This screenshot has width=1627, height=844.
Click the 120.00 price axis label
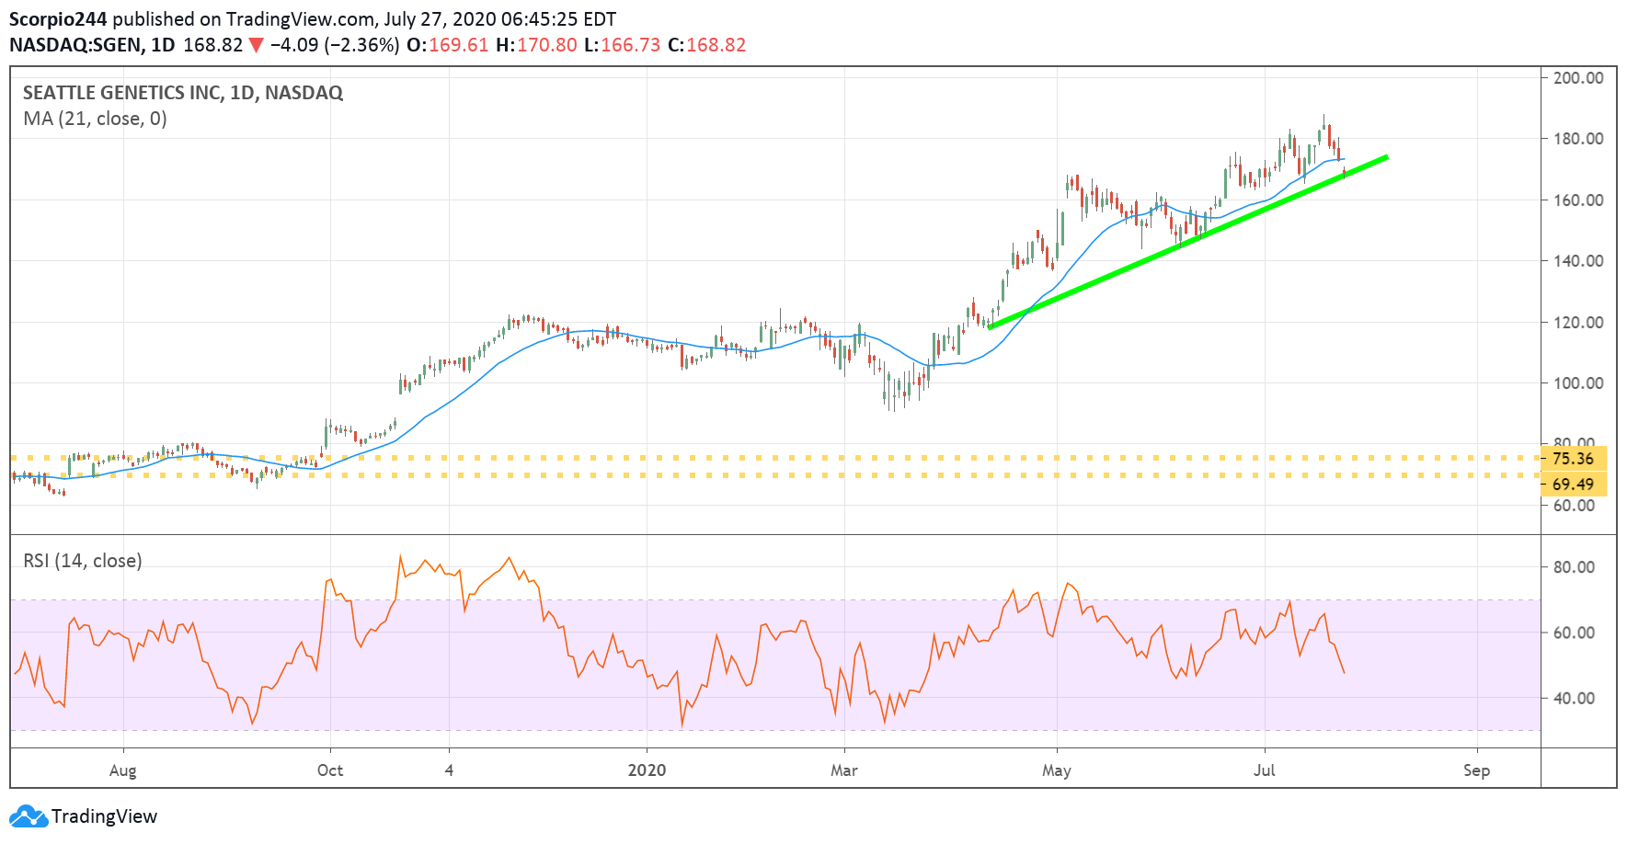tap(1578, 323)
